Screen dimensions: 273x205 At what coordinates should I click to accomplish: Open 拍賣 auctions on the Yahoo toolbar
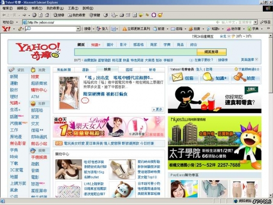click(195, 29)
